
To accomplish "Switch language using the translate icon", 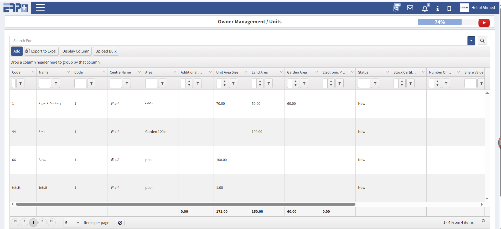I will [396, 8].
